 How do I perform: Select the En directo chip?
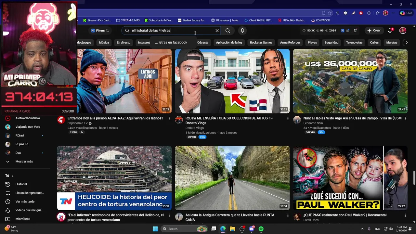click(x=123, y=43)
